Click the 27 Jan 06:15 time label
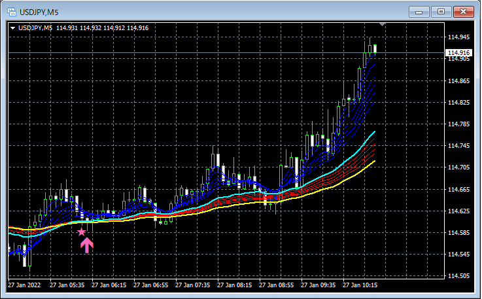482x299 pixels. 109,285
